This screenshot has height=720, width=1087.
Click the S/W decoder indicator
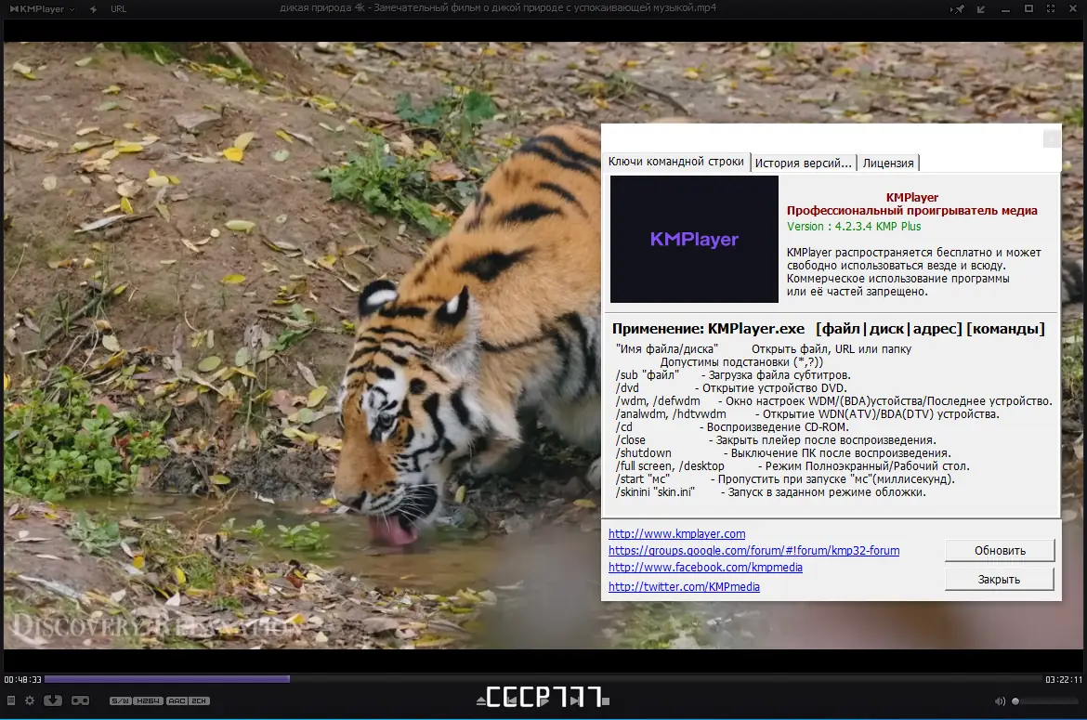[121, 700]
